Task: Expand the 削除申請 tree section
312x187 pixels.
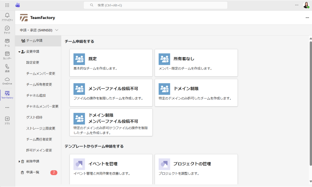Action: click(19, 161)
